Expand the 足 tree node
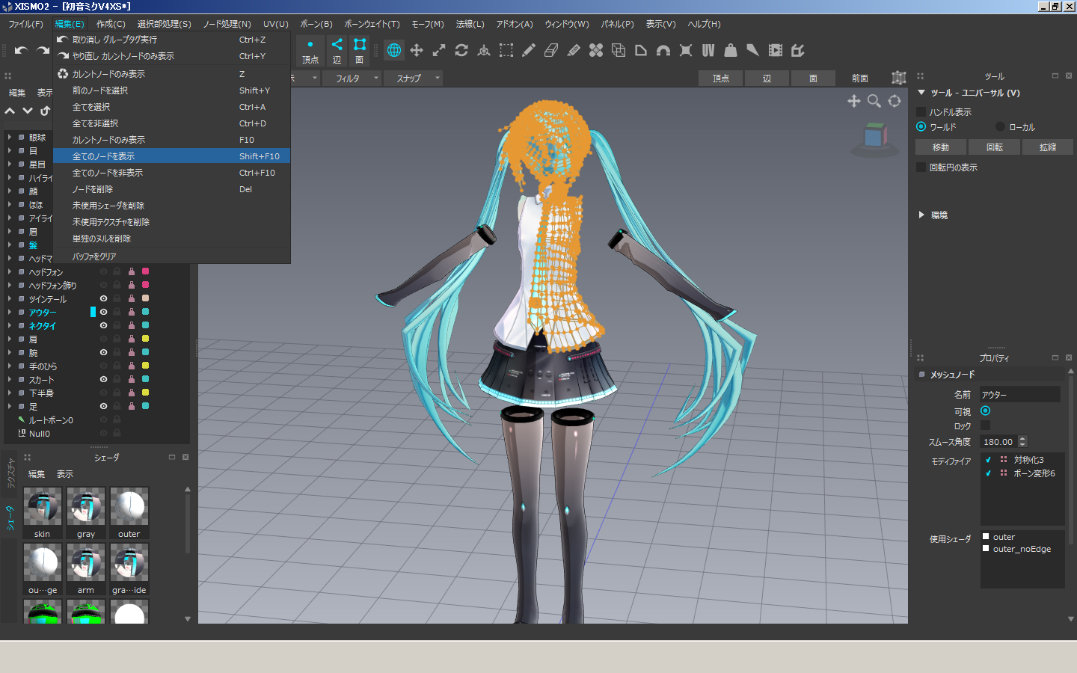1077x673 pixels. point(10,406)
